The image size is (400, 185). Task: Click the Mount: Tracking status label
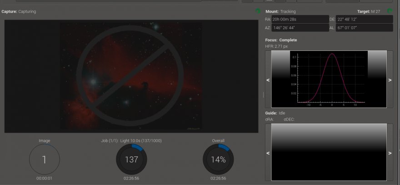280,11
